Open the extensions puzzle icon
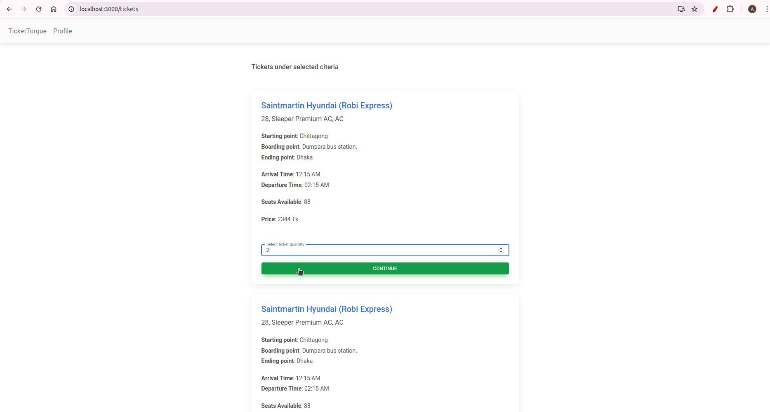The height and width of the screenshot is (412, 770). (x=730, y=9)
